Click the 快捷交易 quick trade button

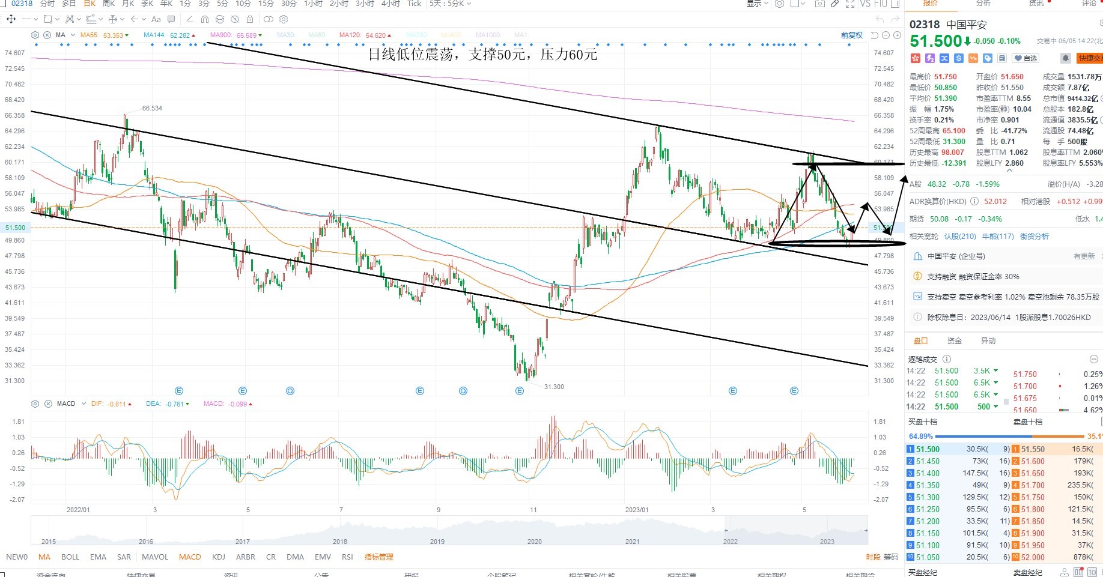(1090, 58)
